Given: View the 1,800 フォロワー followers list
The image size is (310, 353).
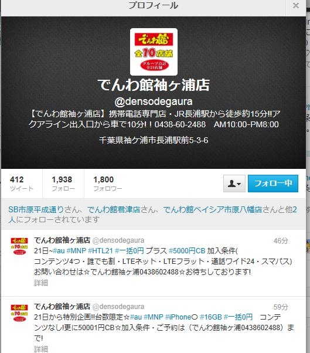Looking at the screenshot, I should (107, 184).
